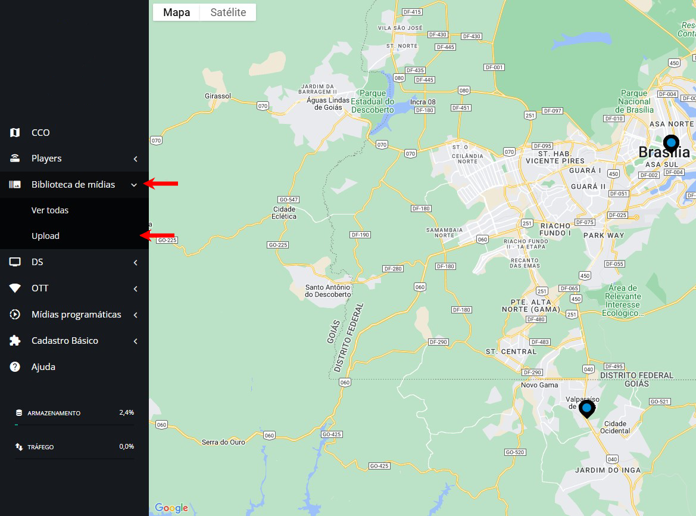Expand the DS submenu chevron

pos(135,262)
